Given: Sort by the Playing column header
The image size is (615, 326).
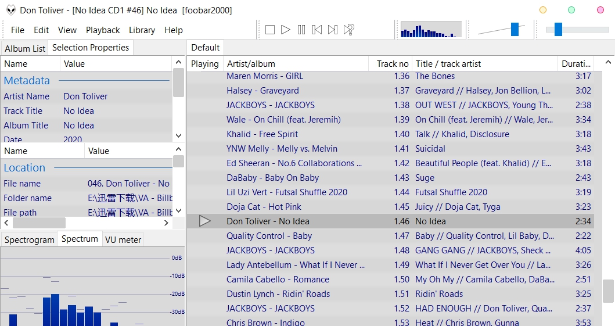Looking at the screenshot, I should point(205,64).
